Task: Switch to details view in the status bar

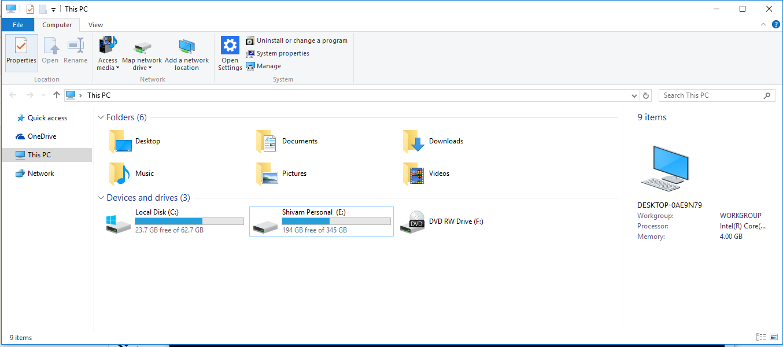Action: coord(760,337)
